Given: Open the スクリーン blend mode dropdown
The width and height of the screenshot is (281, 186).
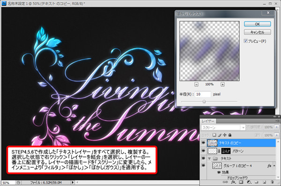Looking at the screenshot, I should click(x=223, y=127).
